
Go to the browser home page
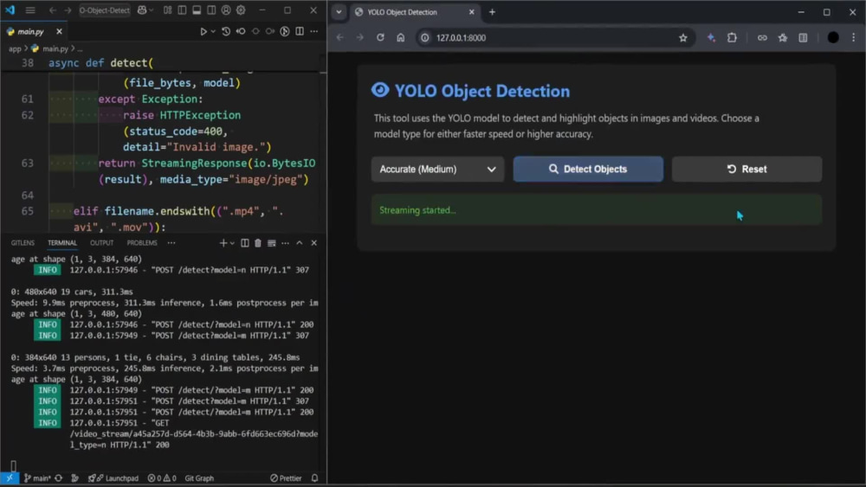(400, 37)
